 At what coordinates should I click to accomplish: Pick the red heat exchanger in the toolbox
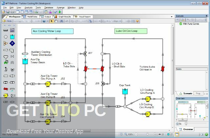6,89
